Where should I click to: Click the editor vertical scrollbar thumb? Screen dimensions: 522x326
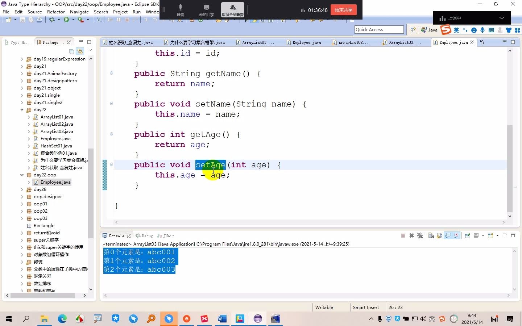coord(510,168)
